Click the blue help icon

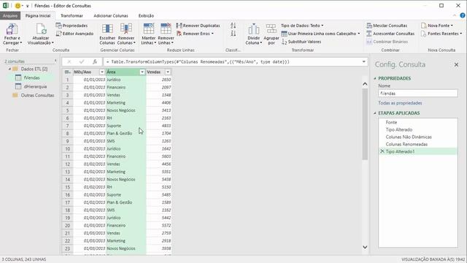463,15
